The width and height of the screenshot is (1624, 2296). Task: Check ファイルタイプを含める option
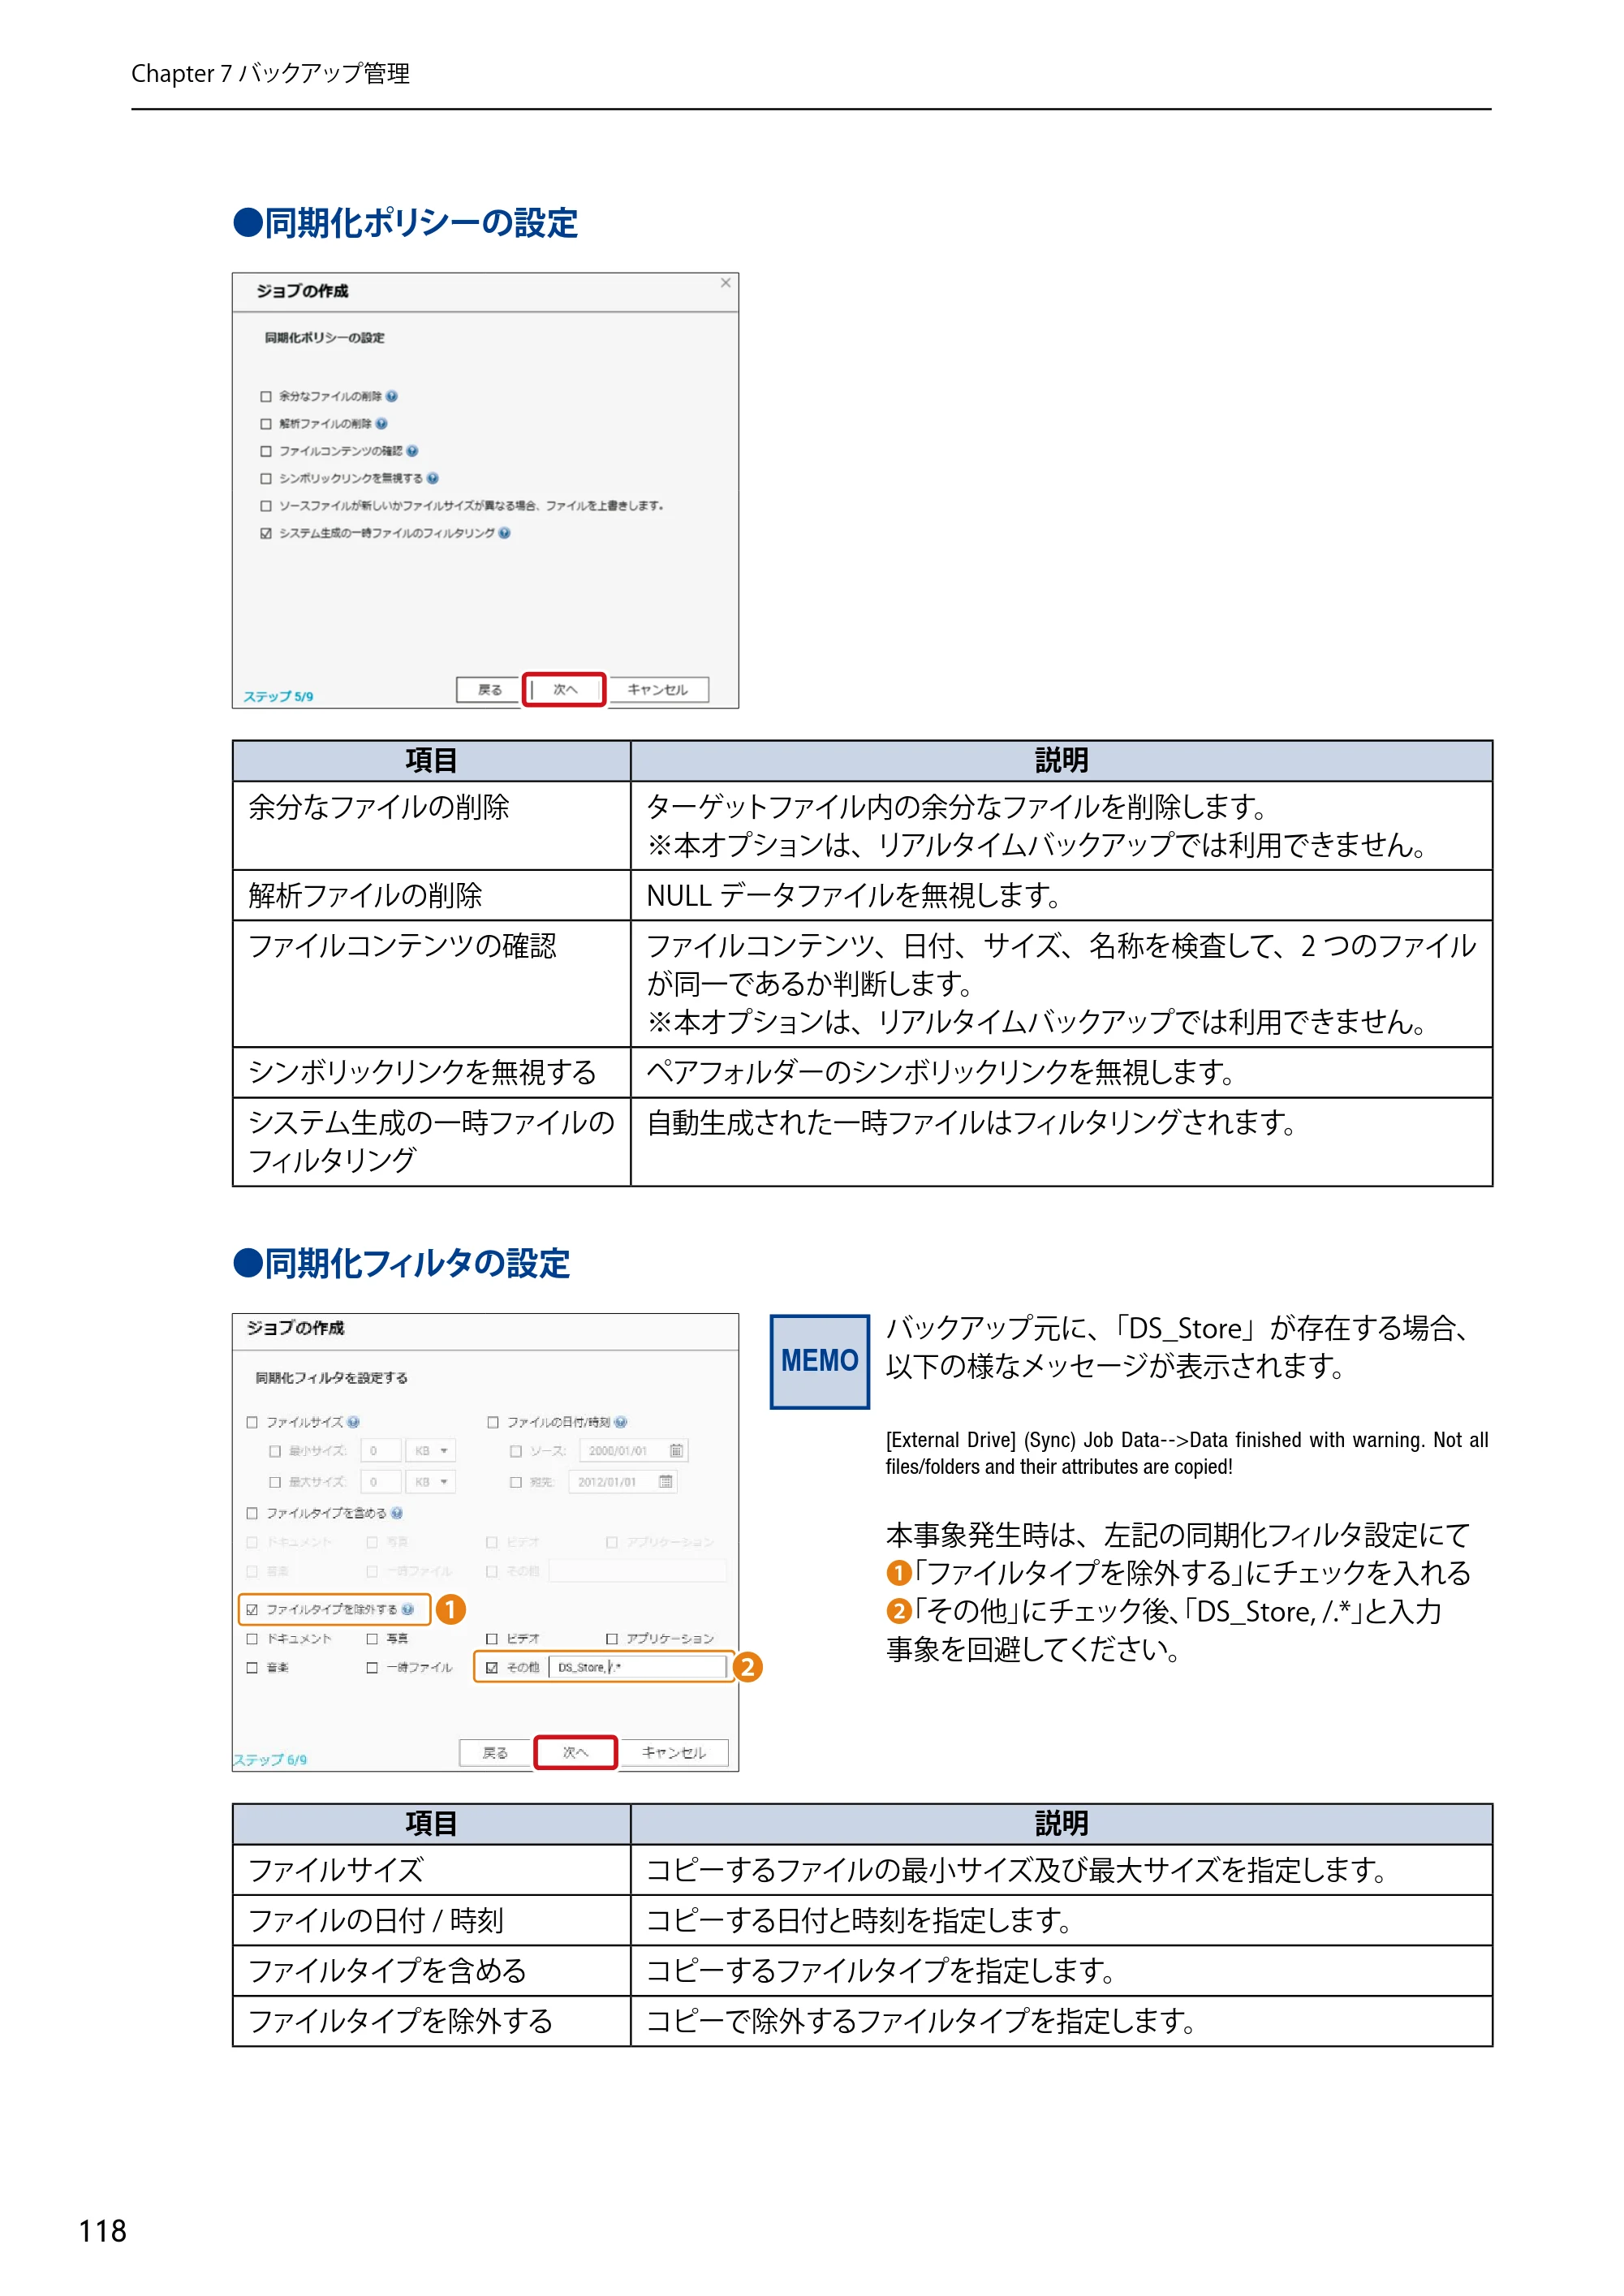pos(252,1513)
